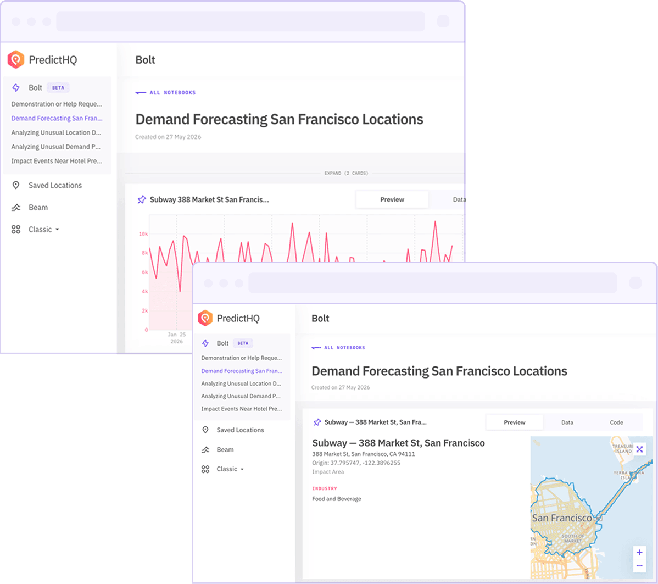Image resolution: width=658 pixels, height=584 pixels.
Task: Click 'Created on 27 May 2026' in front window
Action: [341, 387]
